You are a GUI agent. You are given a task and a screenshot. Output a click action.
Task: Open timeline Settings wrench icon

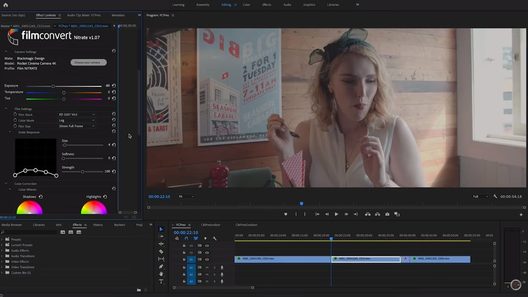coord(214,238)
